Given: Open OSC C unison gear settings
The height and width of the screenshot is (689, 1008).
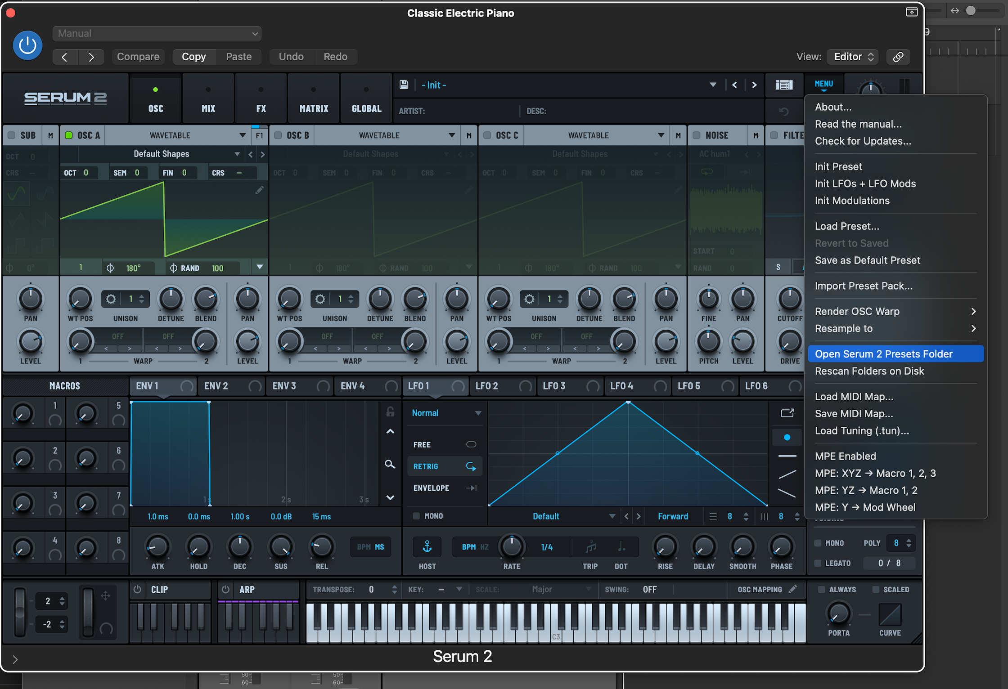Looking at the screenshot, I should pyautogui.click(x=530, y=299).
